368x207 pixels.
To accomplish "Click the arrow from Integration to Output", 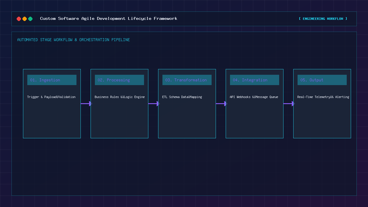I will point(289,103).
